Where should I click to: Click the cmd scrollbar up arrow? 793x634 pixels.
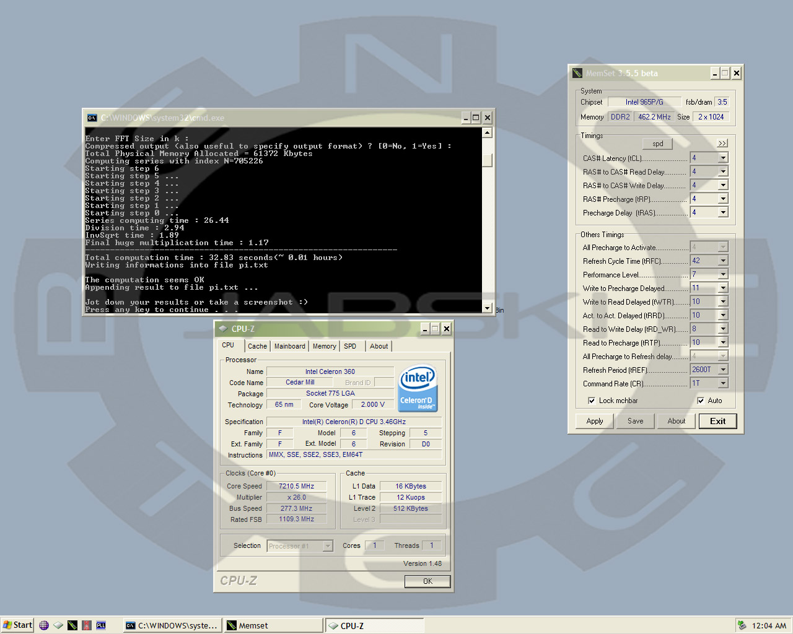pyautogui.click(x=488, y=132)
